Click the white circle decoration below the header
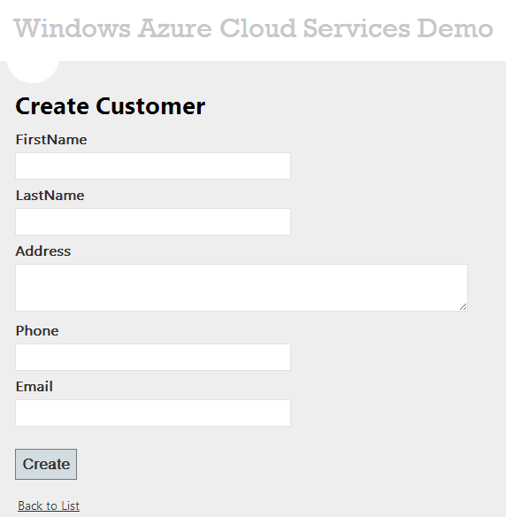Screen dimensions: 506x517 pos(33,71)
